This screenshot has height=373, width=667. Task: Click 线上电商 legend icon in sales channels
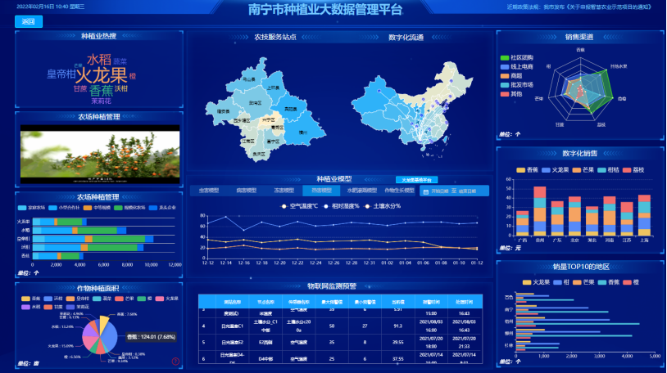coord(505,67)
